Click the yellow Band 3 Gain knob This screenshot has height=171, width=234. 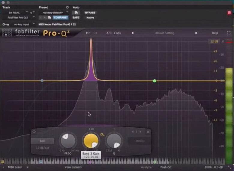click(x=91, y=141)
